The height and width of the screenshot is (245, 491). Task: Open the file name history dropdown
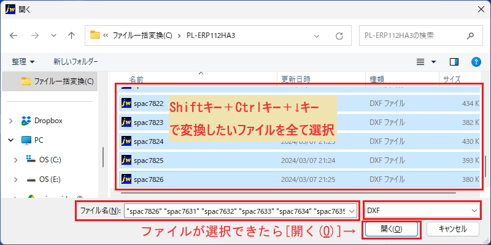tap(352, 211)
